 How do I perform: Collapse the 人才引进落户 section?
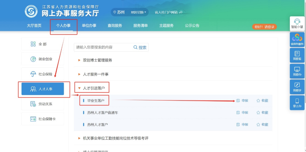94,88
